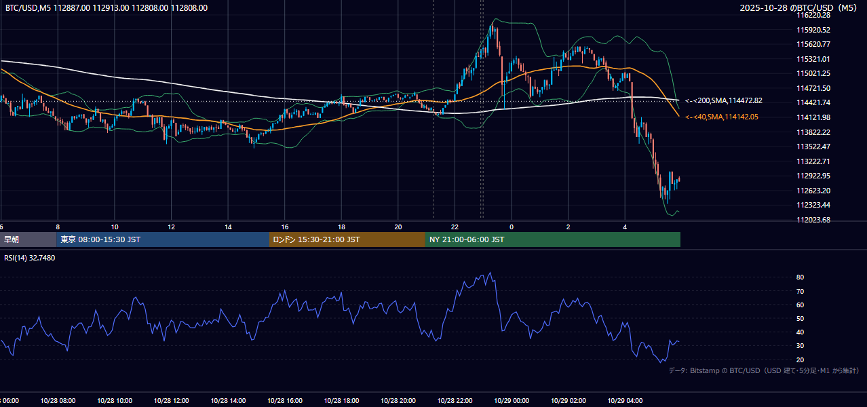This screenshot has height=407, width=867.
Task: Select the 東京 08:00-15:30 JST session bar
Action: pyautogui.click(x=163, y=239)
